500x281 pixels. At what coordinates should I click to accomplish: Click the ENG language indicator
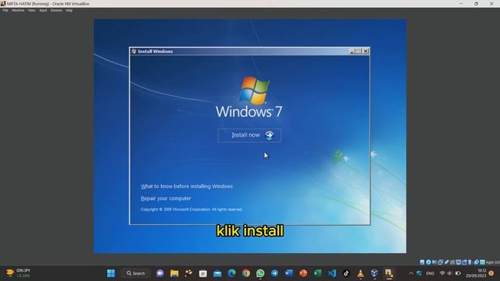point(430,273)
